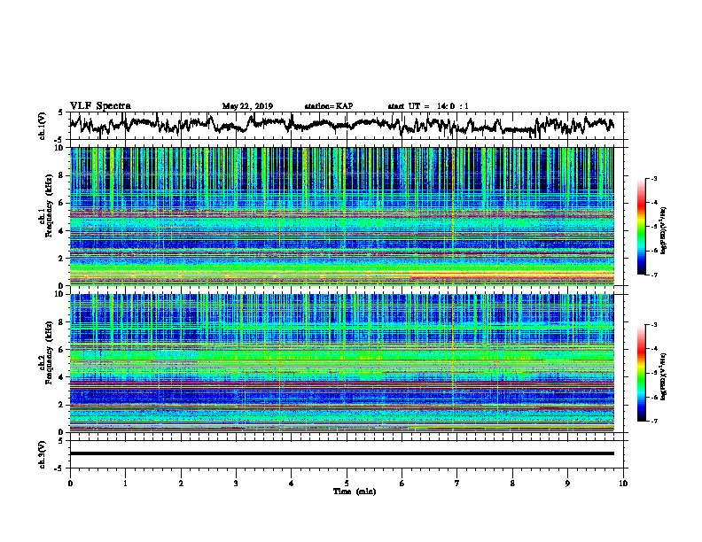The width and height of the screenshot is (702, 542).
Task: Select the date text "May 22, 2019"
Action: coord(247,106)
